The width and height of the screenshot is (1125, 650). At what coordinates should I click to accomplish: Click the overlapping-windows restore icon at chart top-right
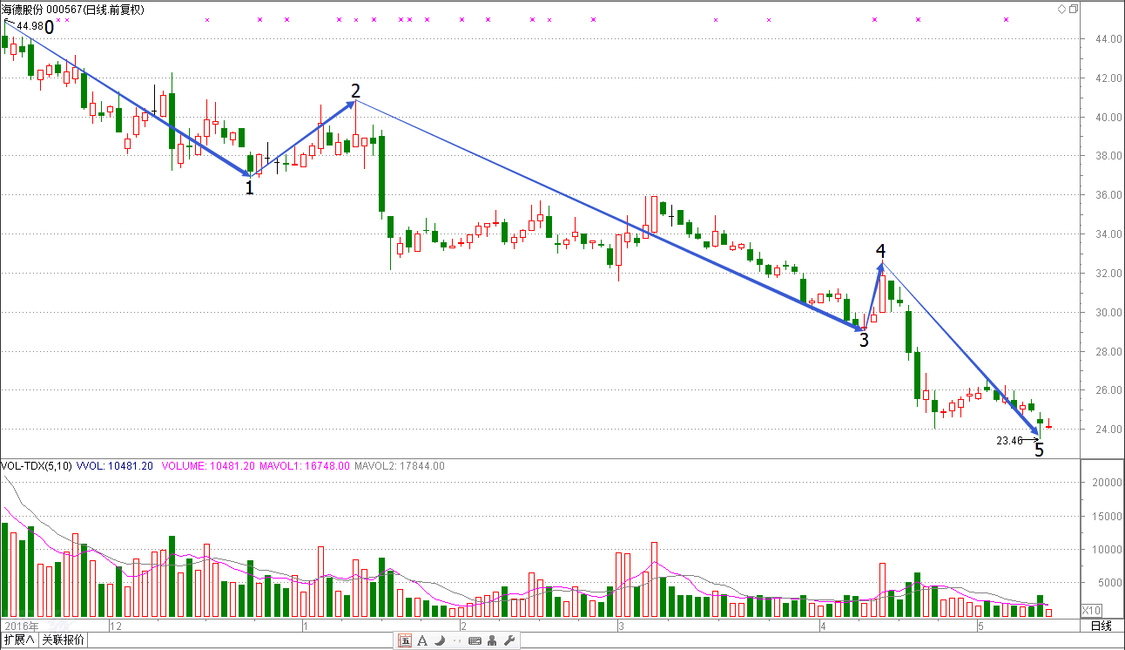click(1073, 9)
